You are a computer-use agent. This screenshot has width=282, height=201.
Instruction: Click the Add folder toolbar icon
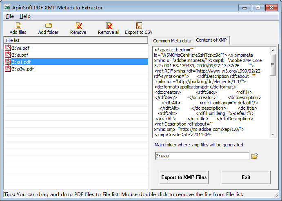coord(49,26)
